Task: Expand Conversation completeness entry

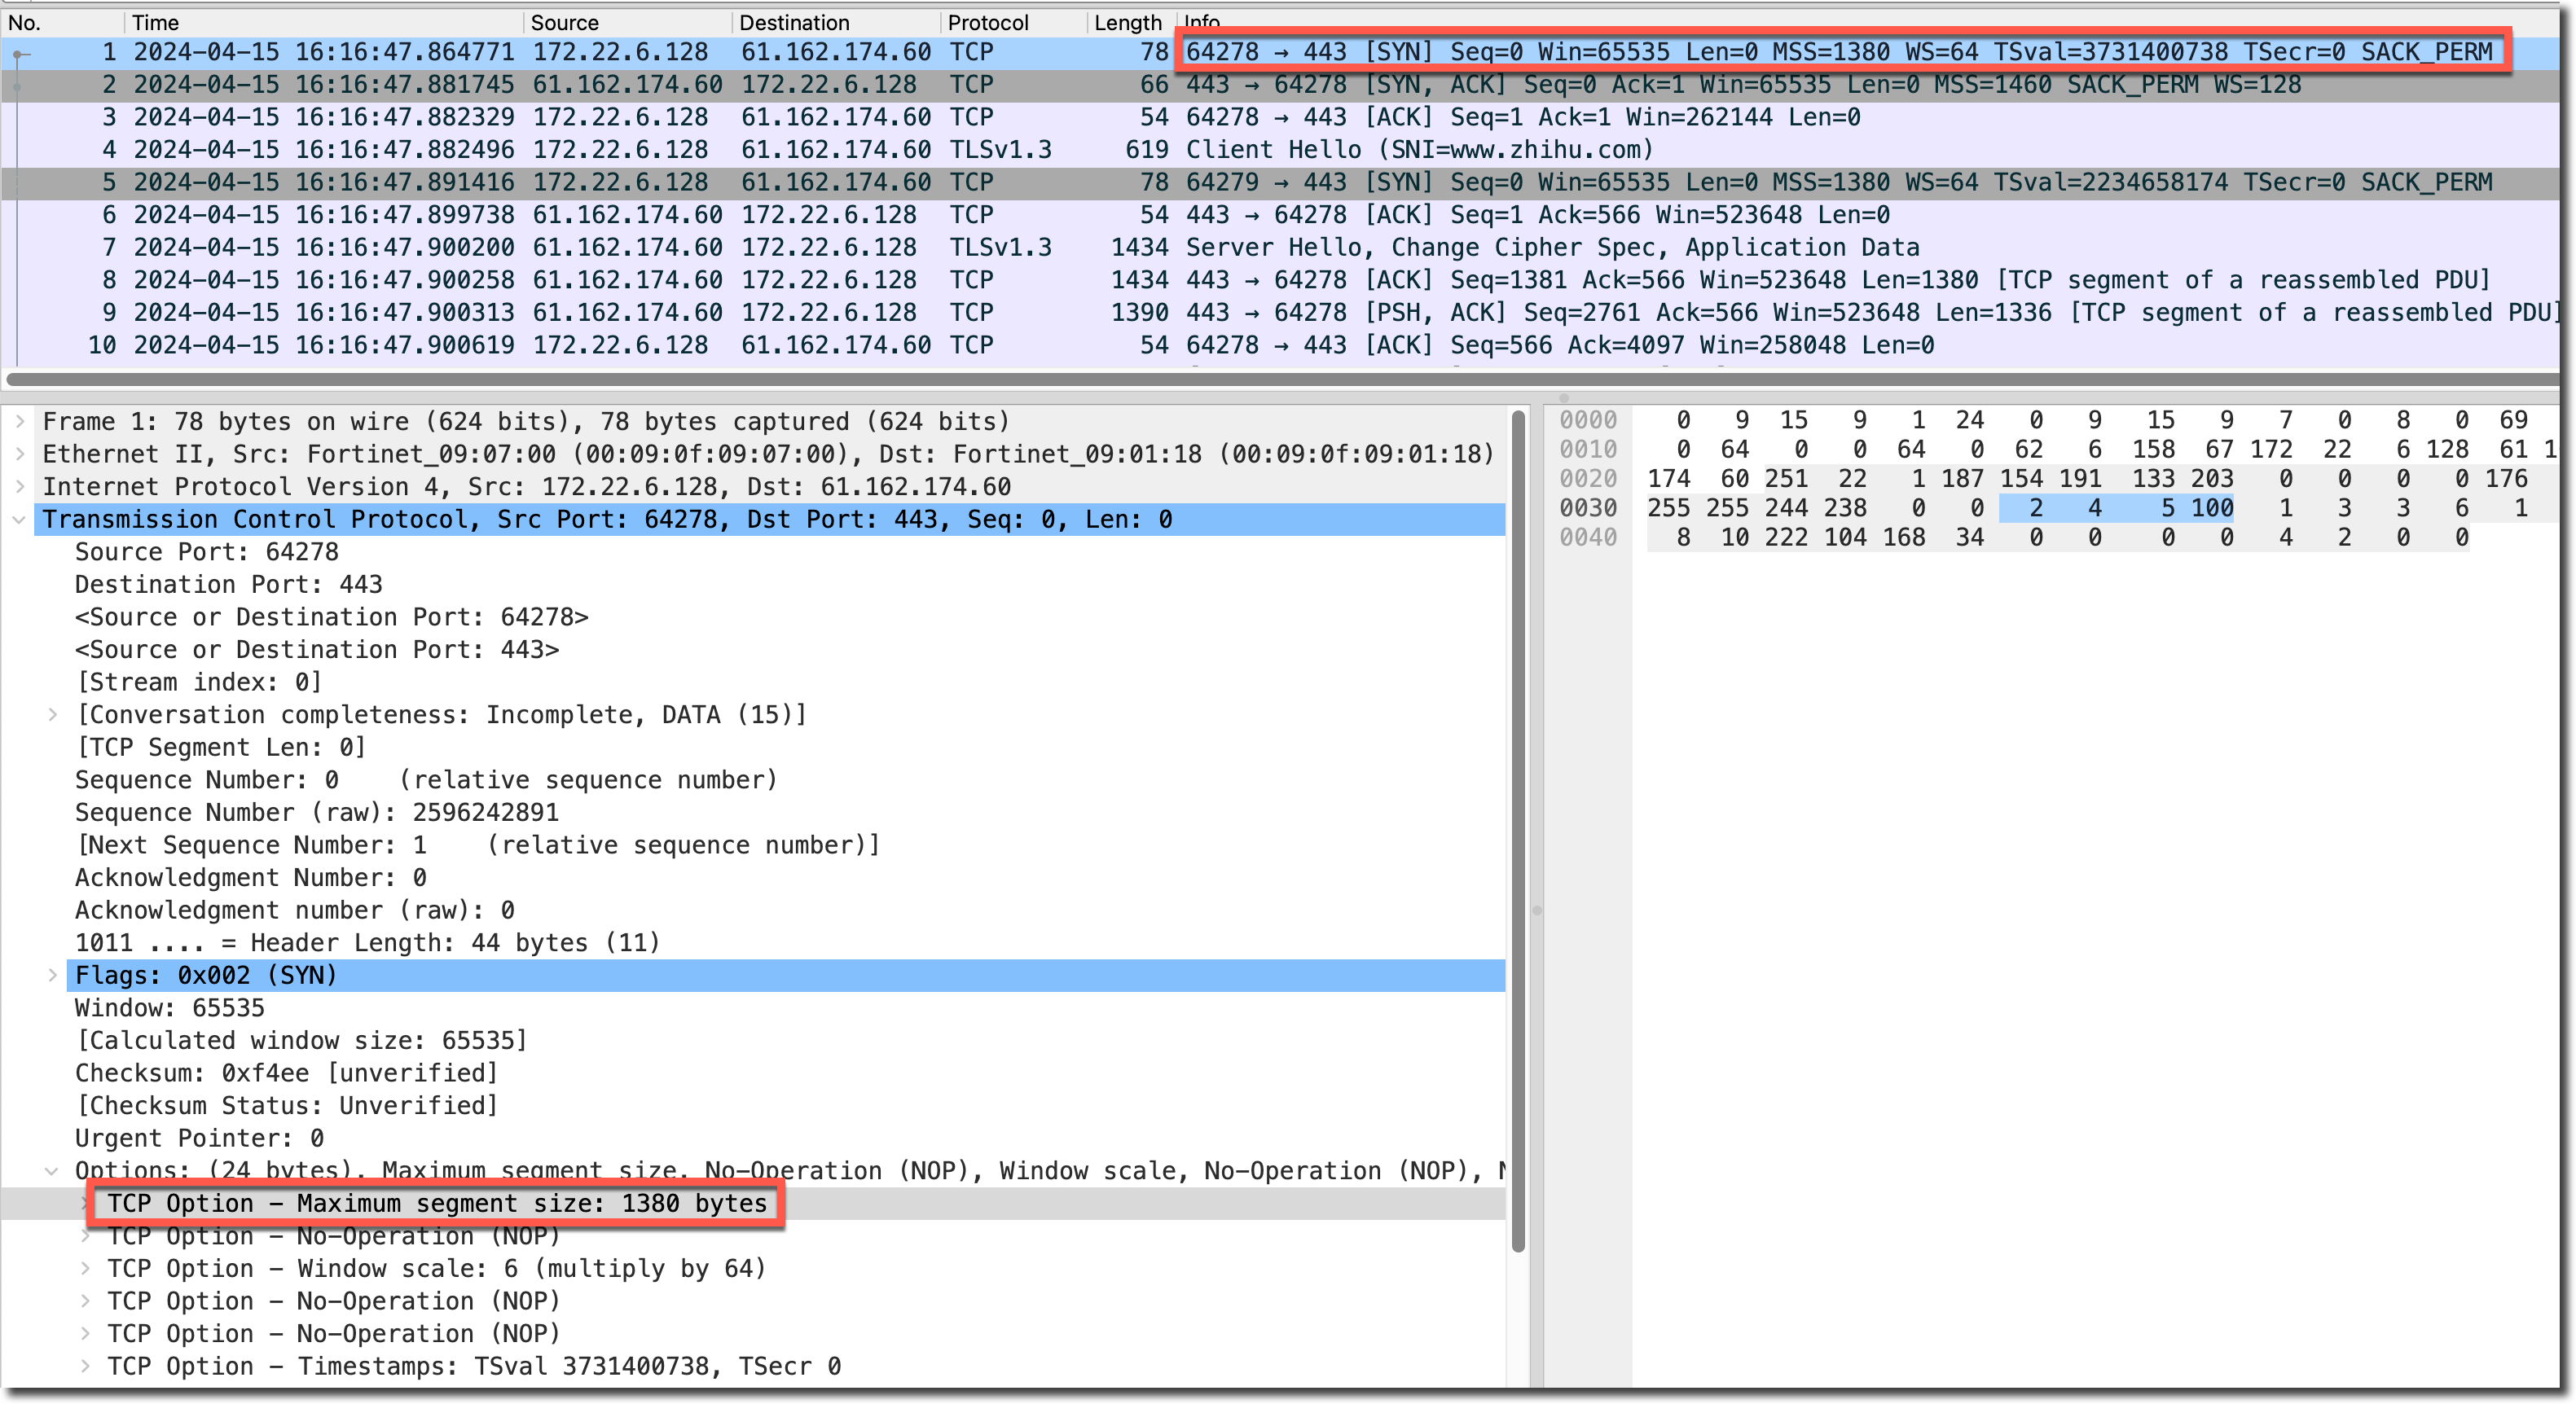Action: click(53, 715)
